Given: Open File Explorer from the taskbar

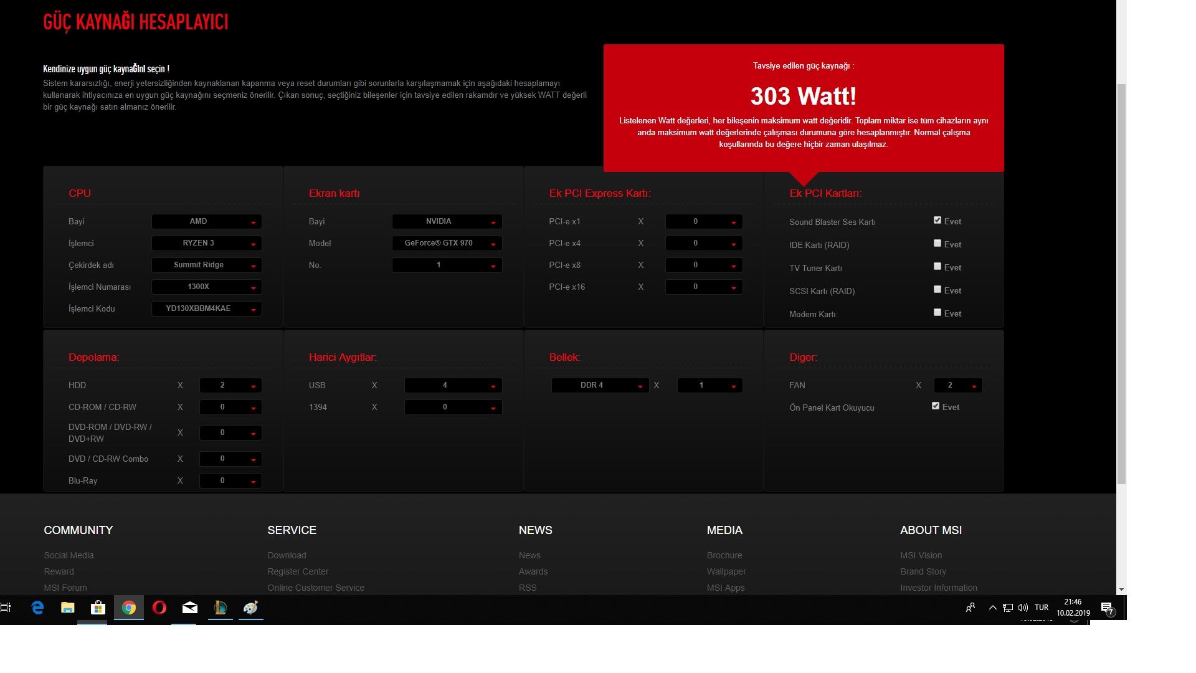Looking at the screenshot, I should point(68,608).
